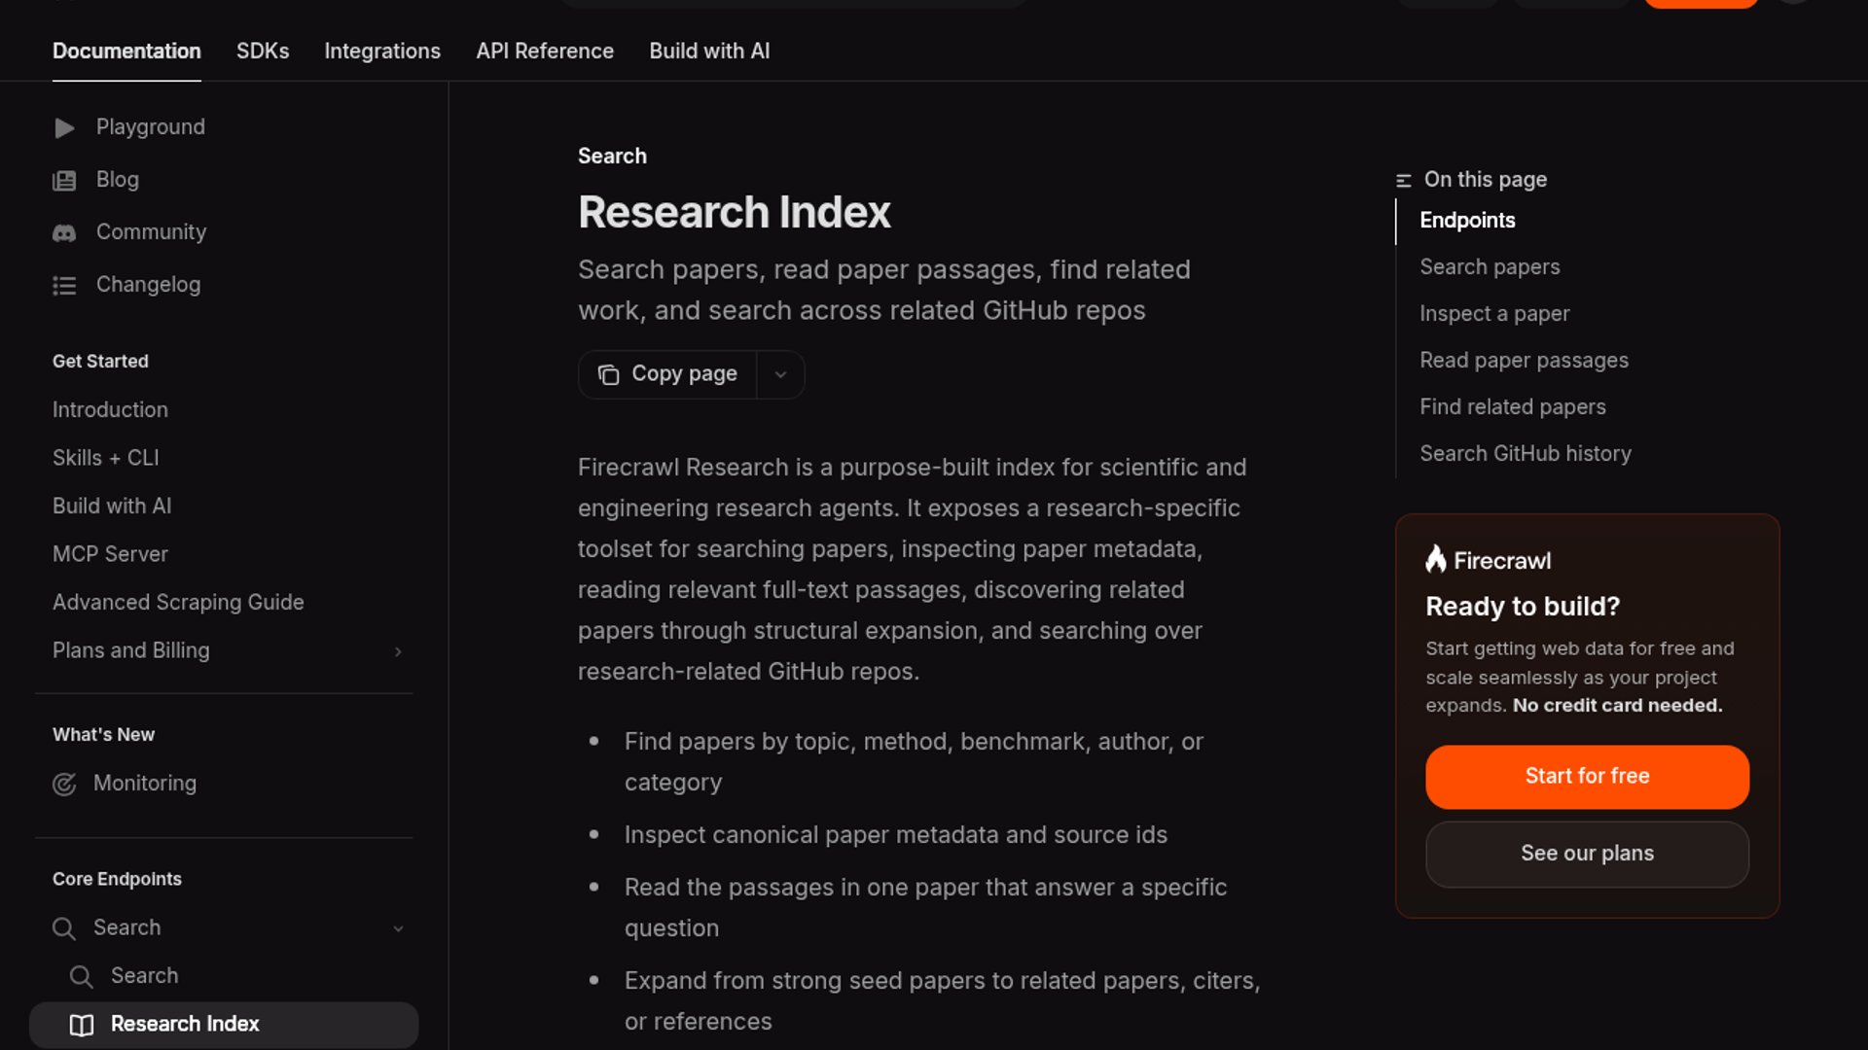1868x1050 pixels.
Task: Expand the Plans and Billing chevron
Action: (x=398, y=651)
